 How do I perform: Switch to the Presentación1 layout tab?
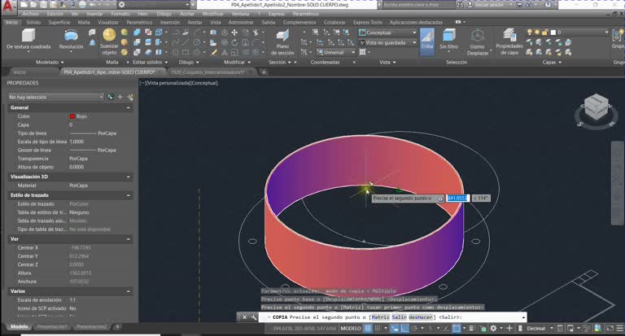pos(52,326)
